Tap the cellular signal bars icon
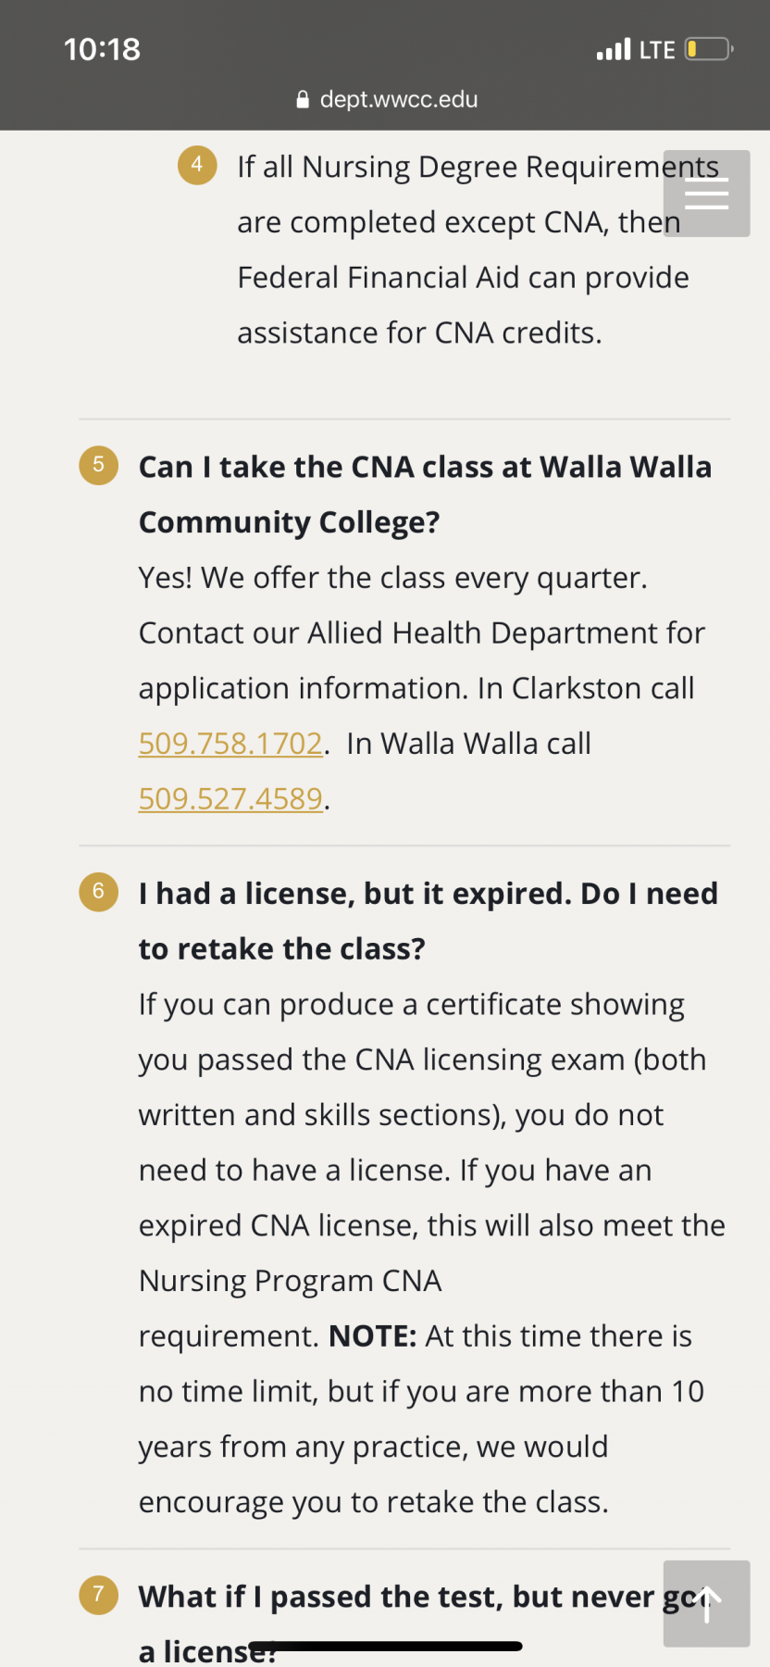Image resolution: width=770 pixels, height=1667 pixels. [614, 49]
